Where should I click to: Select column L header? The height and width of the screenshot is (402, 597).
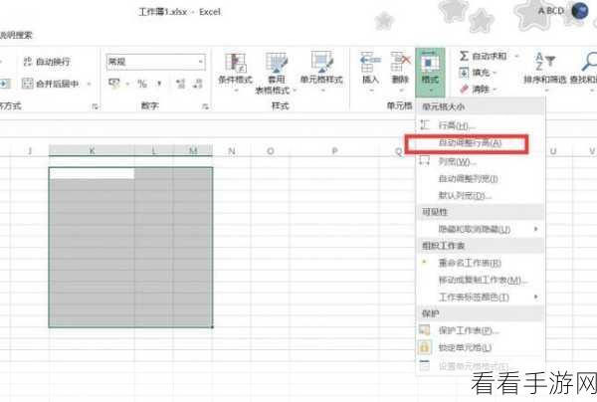pos(153,151)
